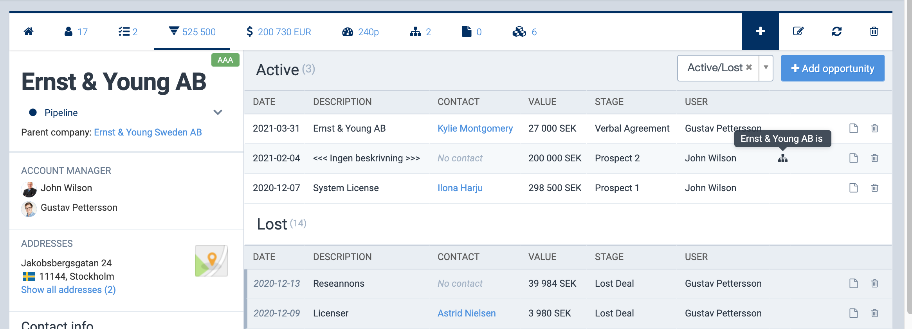Go to the home dashboard icon

[x=29, y=32]
